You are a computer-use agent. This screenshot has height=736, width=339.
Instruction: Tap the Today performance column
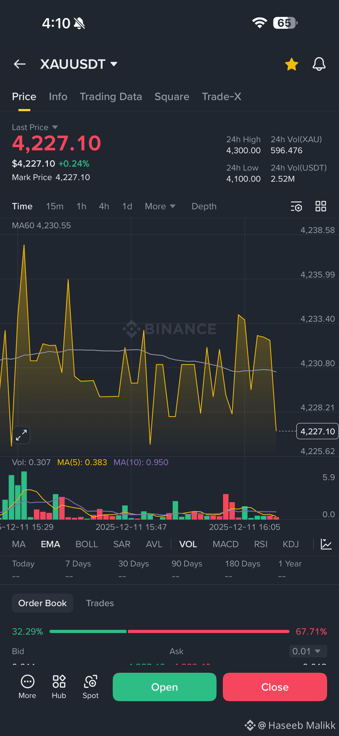click(23, 570)
